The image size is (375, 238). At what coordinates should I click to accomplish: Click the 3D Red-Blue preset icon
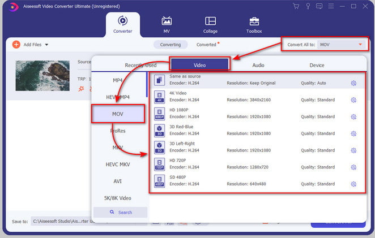[x=160, y=131]
